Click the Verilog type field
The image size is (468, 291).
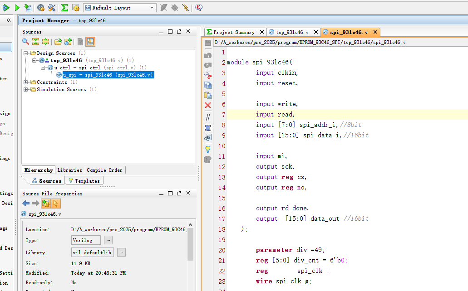coord(86,240)
